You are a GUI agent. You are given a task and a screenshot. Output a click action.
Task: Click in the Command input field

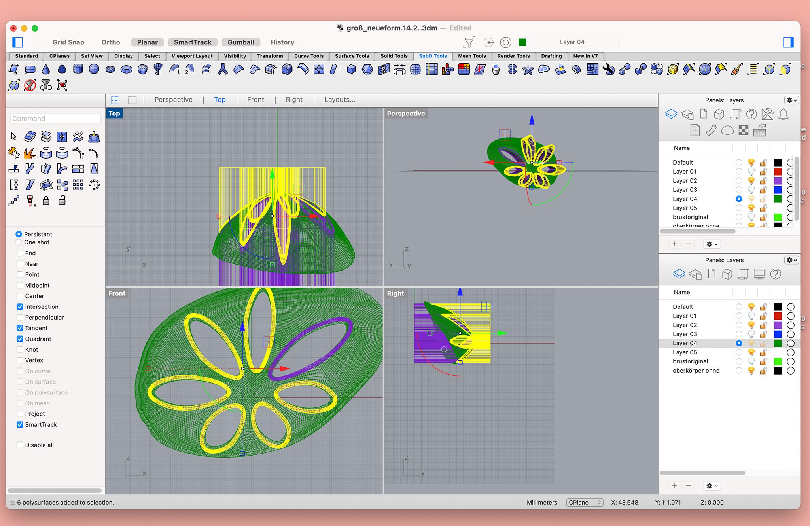coord(55,119)
